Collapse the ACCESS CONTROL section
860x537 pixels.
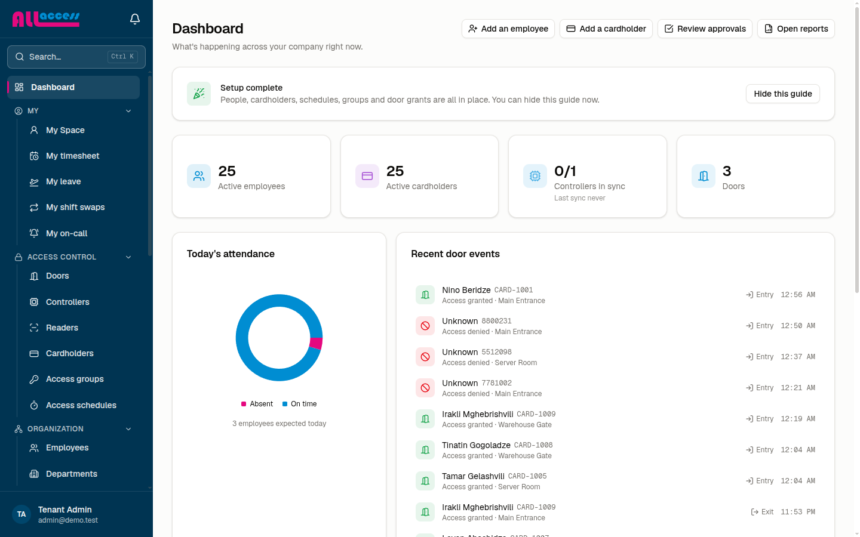click(128, 257)
